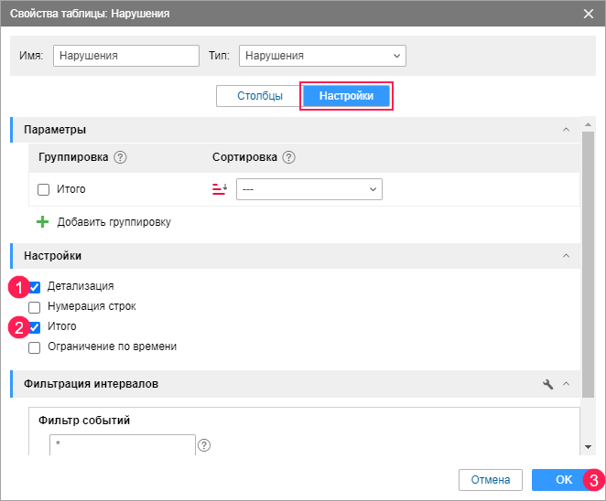Switch to the Столбцы tab
This screenshot has width=606, height=501.
tap(259, 96)
